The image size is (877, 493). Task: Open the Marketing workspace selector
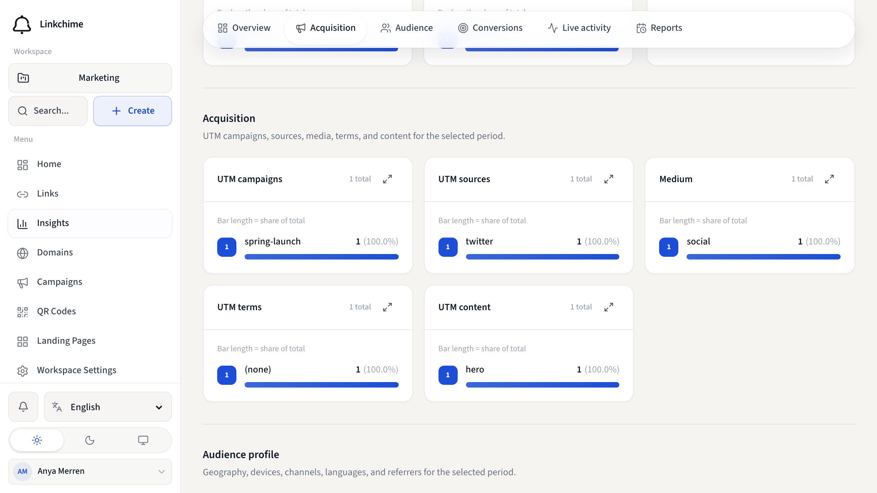(90, 78)
